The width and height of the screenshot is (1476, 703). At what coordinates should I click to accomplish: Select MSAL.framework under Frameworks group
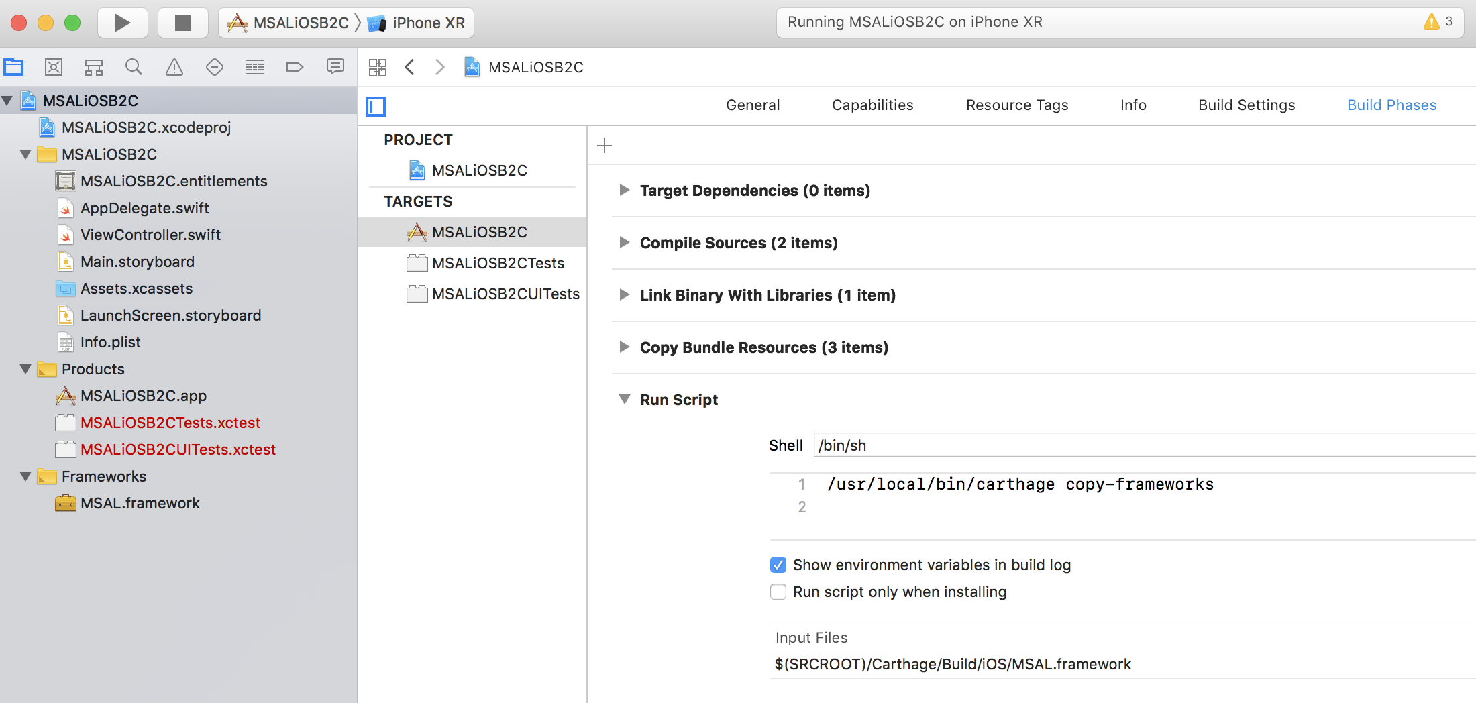click(140, 503)
